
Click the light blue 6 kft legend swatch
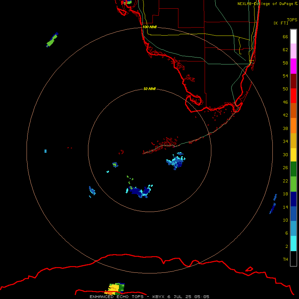click(x=293, y=229)
